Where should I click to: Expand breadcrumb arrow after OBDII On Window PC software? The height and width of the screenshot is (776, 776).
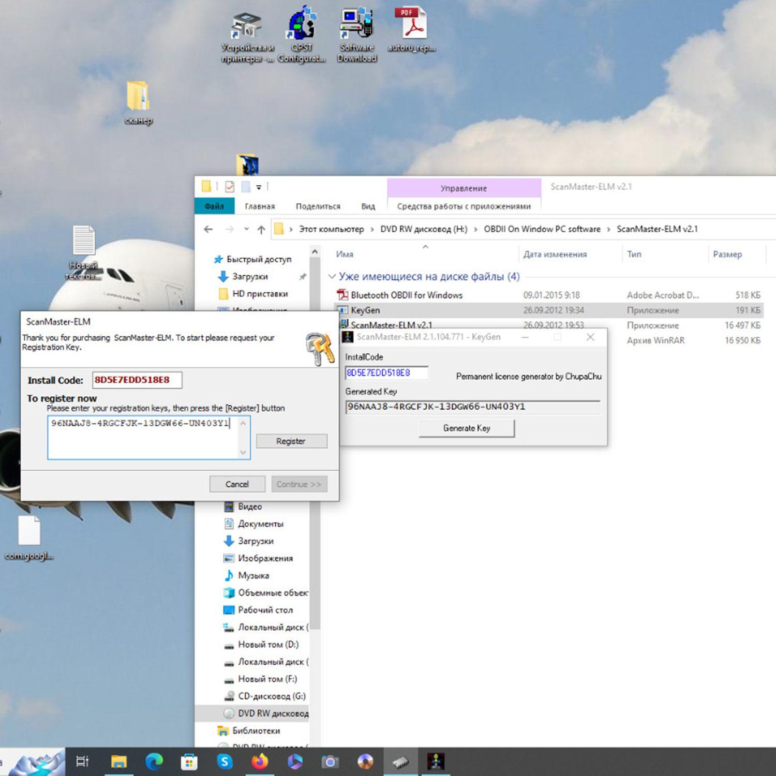click(x=608, y=229)
